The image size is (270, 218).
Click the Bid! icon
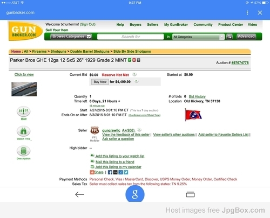(x=24, y=111)
